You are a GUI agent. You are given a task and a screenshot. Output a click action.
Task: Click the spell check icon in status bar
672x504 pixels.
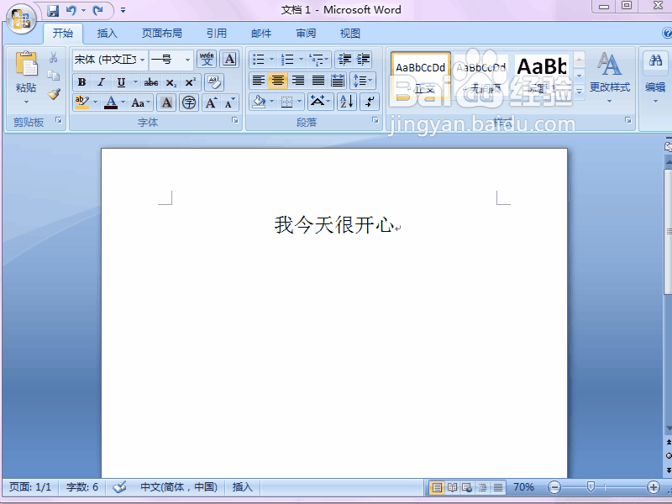(x=120, y=486)
